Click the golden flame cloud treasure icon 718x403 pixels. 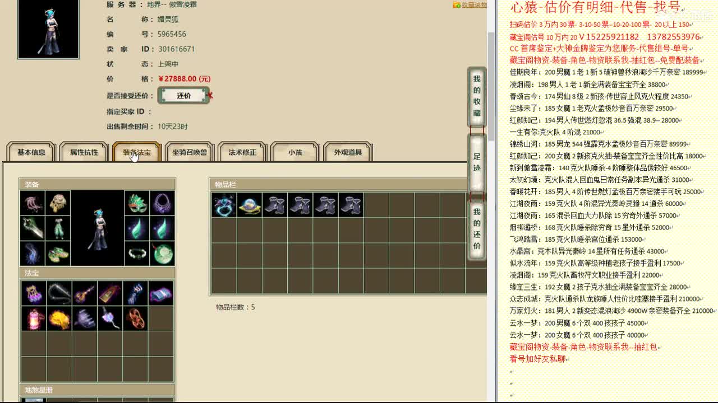click(x=59, y=318)
